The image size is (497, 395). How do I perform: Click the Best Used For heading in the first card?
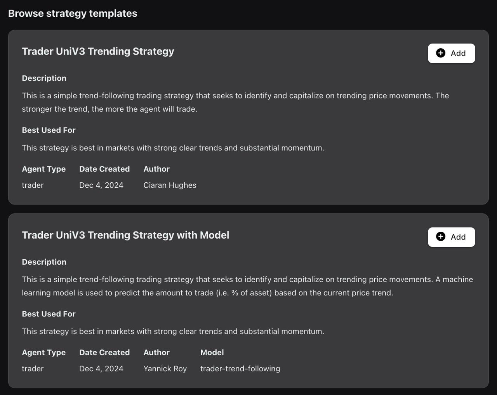point(49,130)
